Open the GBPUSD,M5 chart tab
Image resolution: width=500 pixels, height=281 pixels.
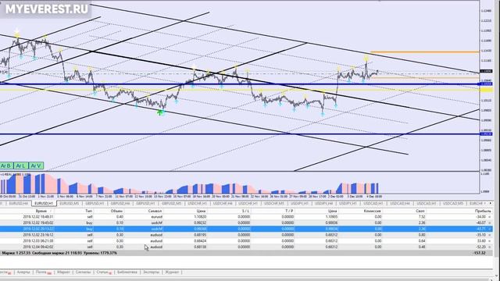pyautogui.click(x=171, y=203)
